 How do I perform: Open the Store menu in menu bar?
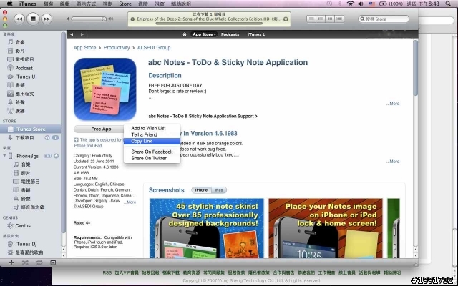pos(125,4)
